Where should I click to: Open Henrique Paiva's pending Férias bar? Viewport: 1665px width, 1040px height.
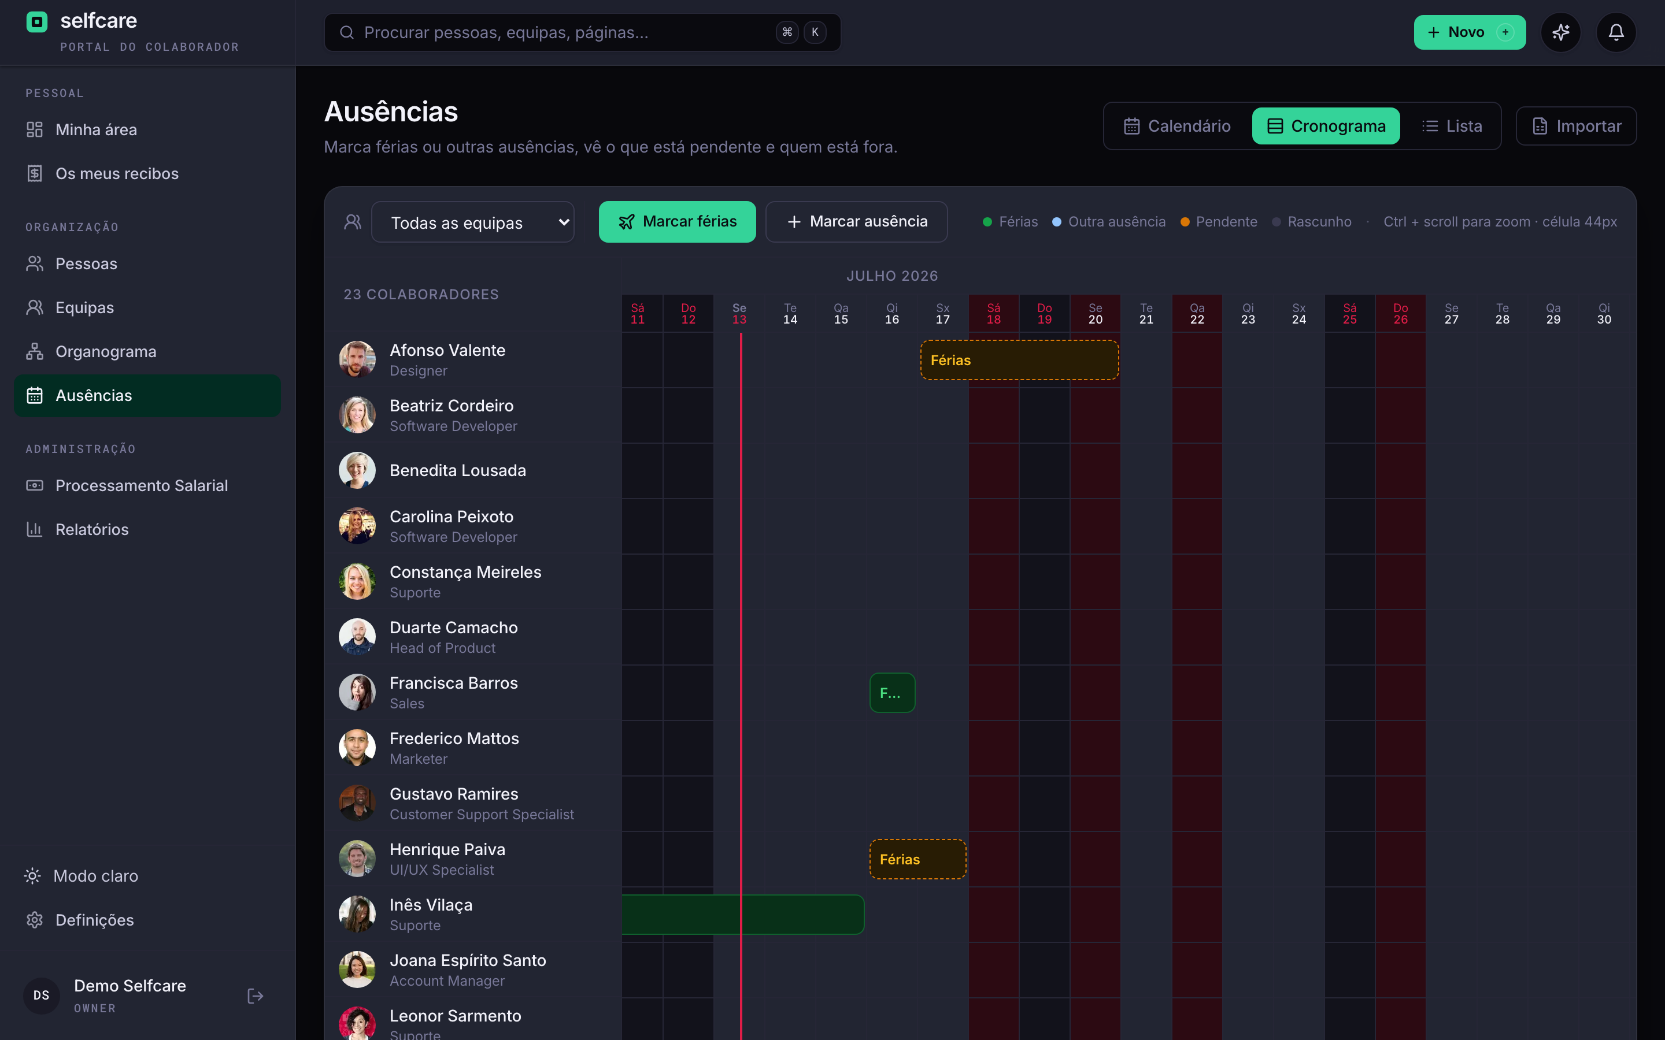918,859
